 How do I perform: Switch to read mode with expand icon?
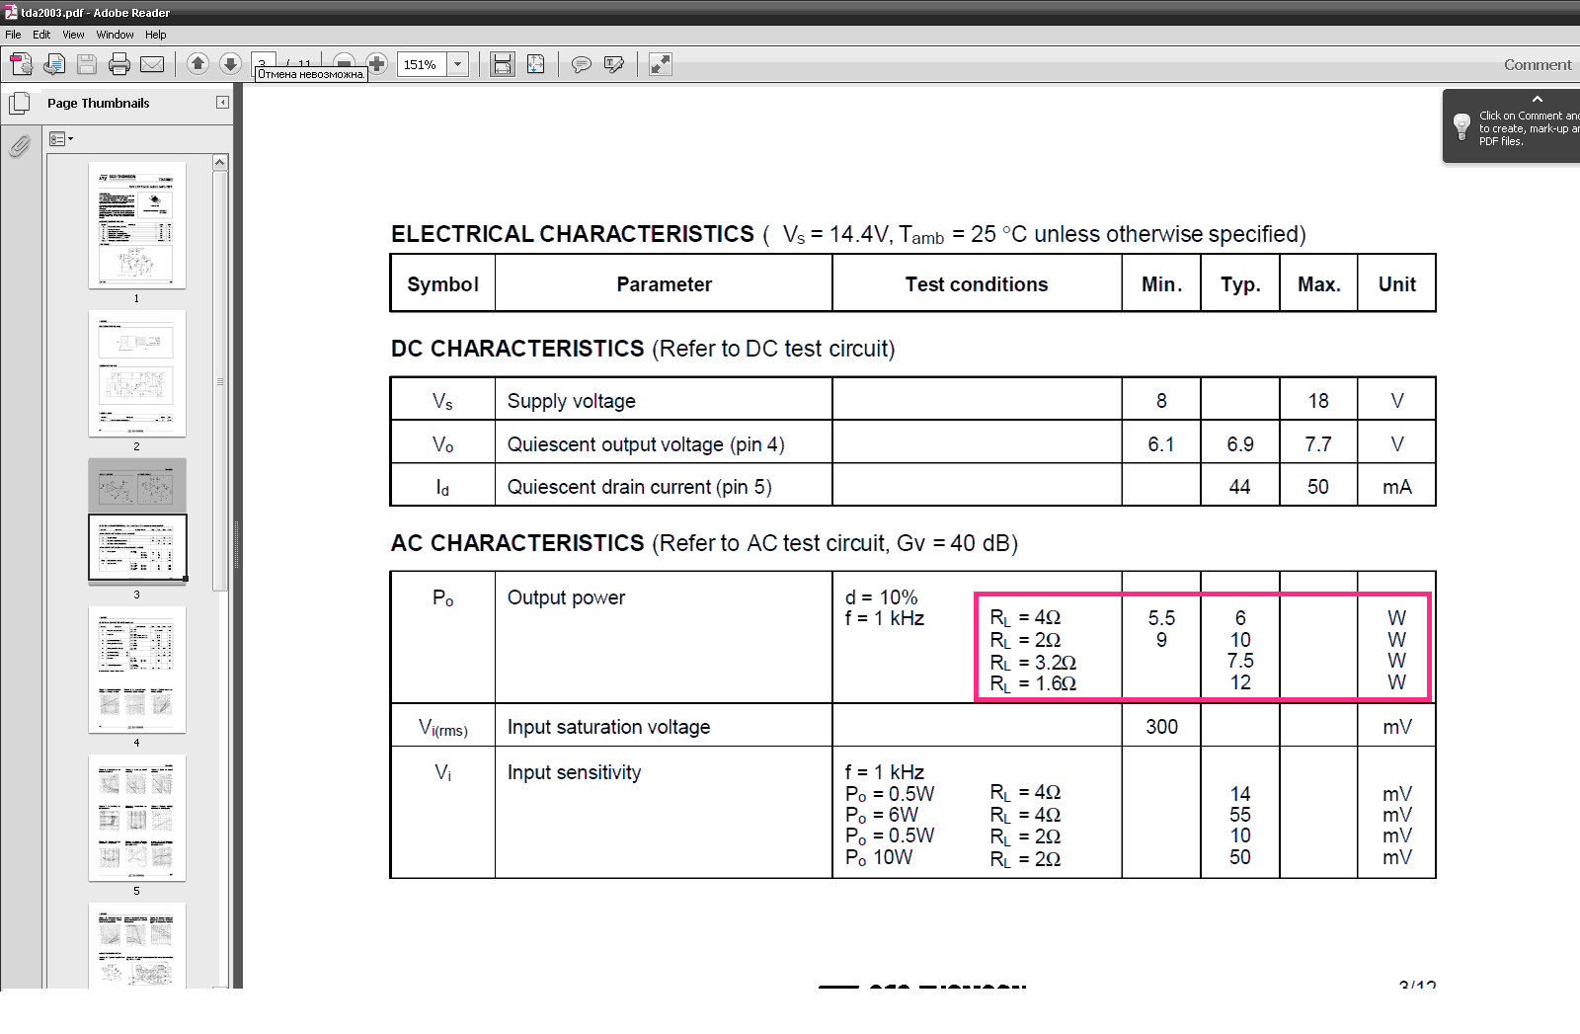pos(661,65)
